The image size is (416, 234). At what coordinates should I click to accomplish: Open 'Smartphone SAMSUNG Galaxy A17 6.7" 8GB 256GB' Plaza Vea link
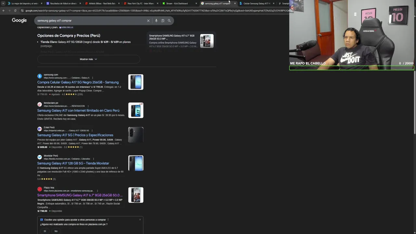[80, 195]
